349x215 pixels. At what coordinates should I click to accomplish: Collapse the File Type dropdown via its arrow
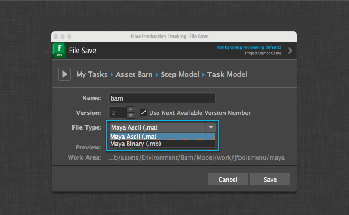[x=210, y=127]
